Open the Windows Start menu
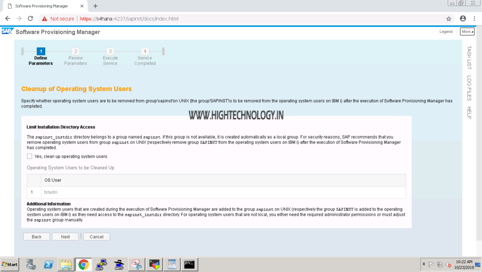The image size is (482, 272). [x=10, y=264]
